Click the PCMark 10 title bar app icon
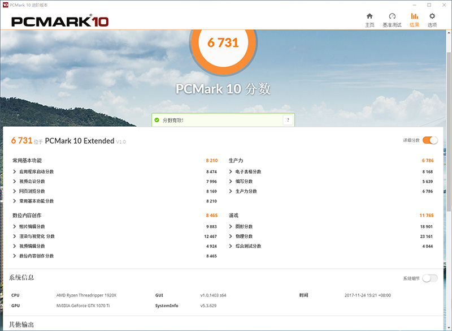The width and height of the screenshot is (452, 331). click(x=5, y=5)
